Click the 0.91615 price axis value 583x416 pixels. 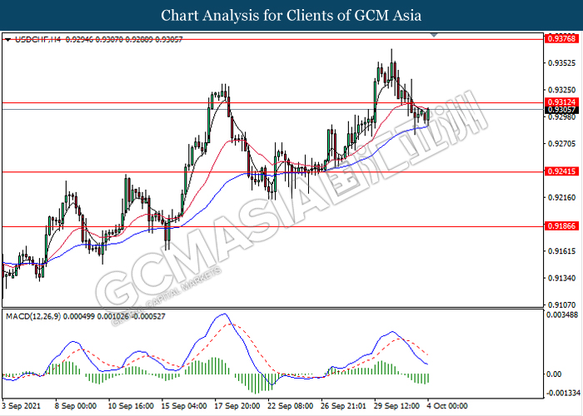[x=561, y=251]
